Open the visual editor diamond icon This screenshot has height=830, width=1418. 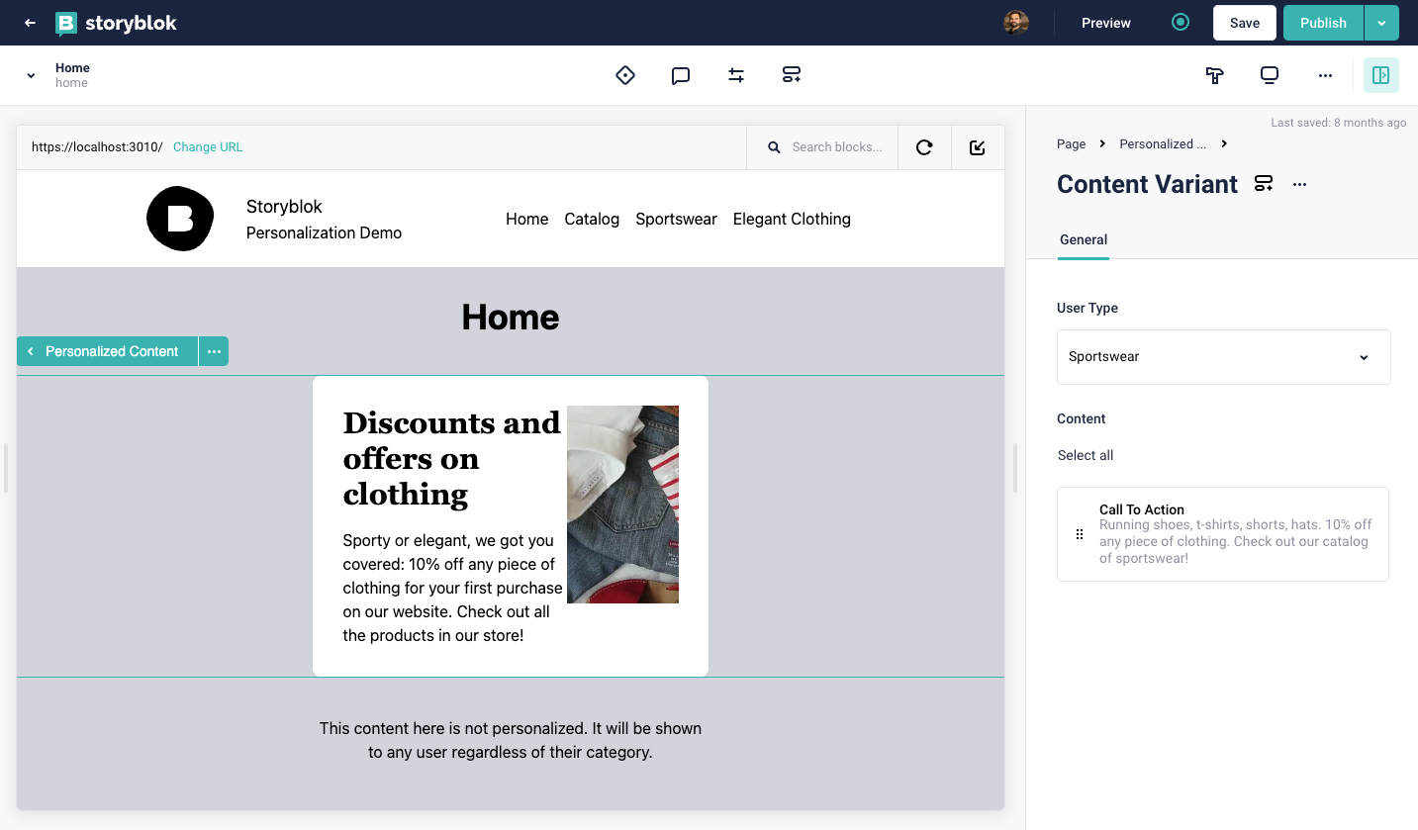click(x=625, y=75)
